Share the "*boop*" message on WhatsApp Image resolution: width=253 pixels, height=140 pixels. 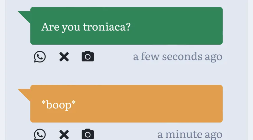40,135
